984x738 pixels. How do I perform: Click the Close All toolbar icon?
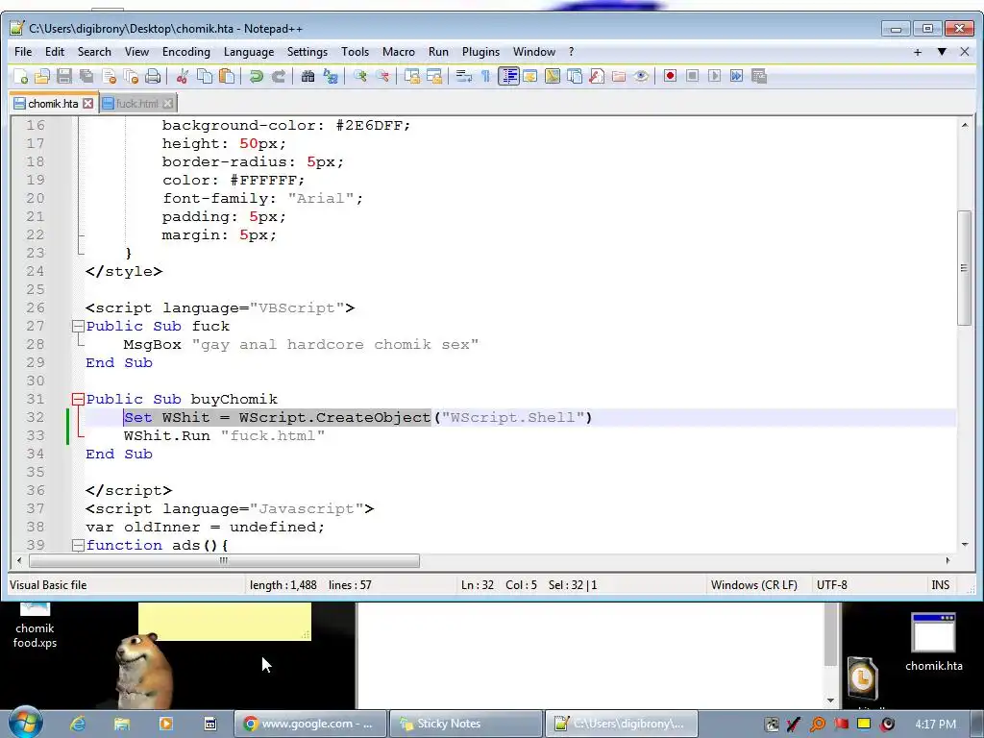pos(131,77)
